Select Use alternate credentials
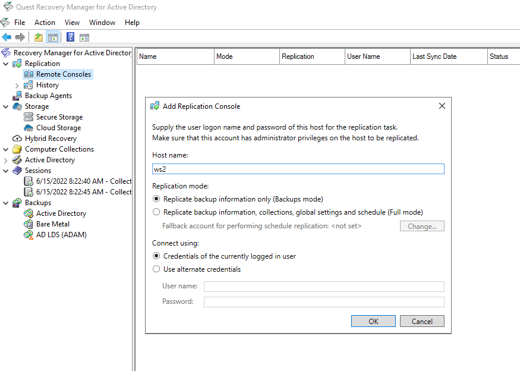520x371 pixels. (x=156, y=269)
